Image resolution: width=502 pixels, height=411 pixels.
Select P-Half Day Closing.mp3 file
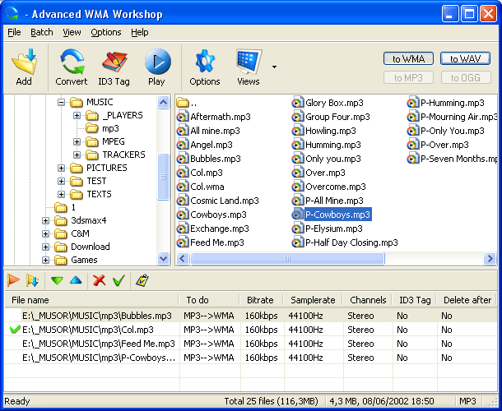[351, 242]
